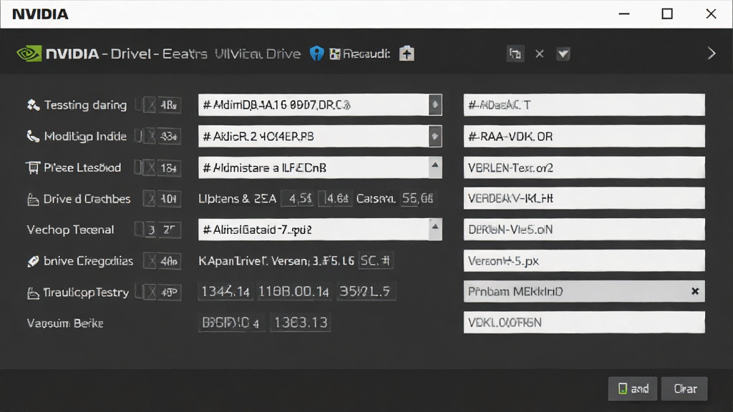Click the 4.64 value in Drive d Crachbes row
Image resolution: width=733 pixels, height=412 pixels.
click(x=336, y=199)
